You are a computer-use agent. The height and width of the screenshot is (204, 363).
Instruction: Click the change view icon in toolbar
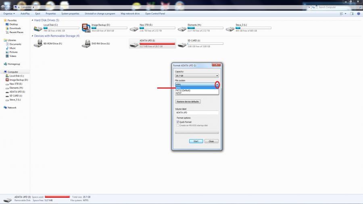341,14
